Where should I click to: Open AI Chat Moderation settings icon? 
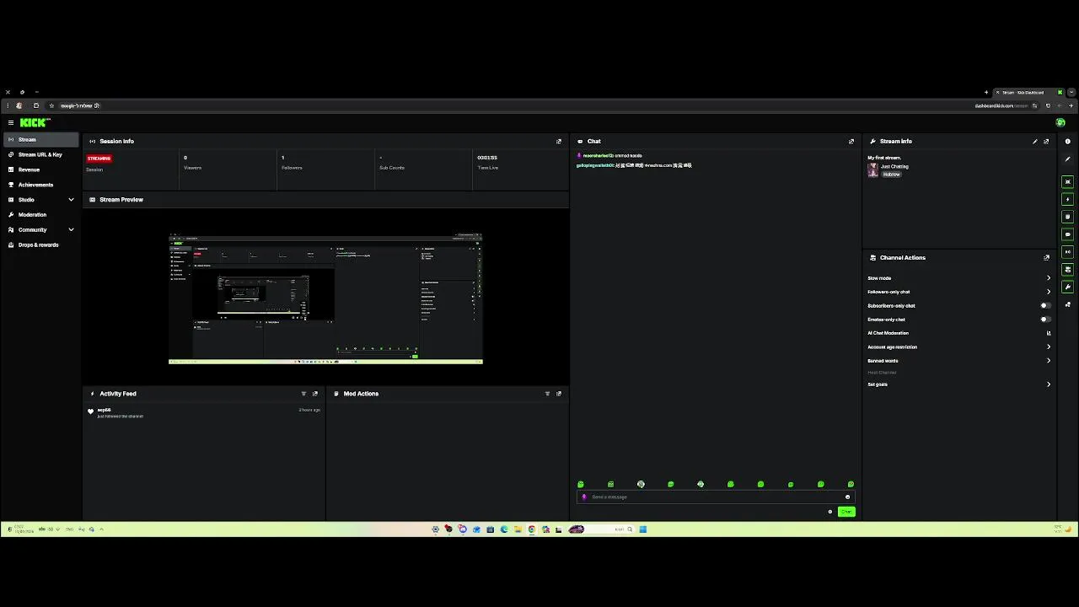click(1049, 333)
